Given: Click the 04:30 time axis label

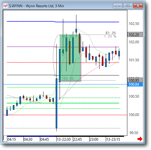Looking at the screenshot, I should click(x=28, y=139).
